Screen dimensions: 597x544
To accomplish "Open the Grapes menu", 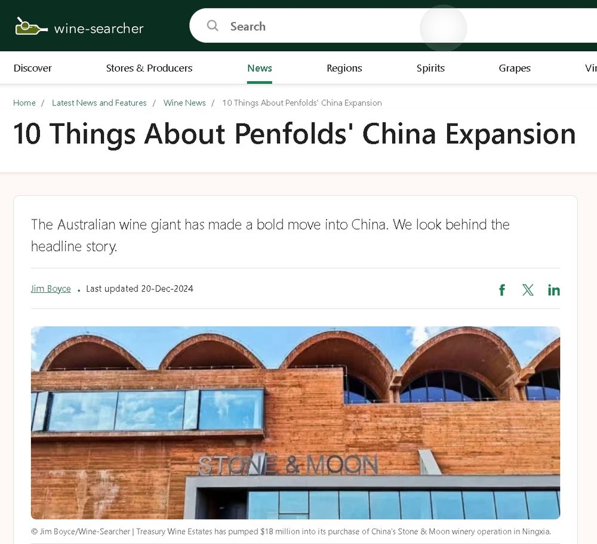I will 515,68.
